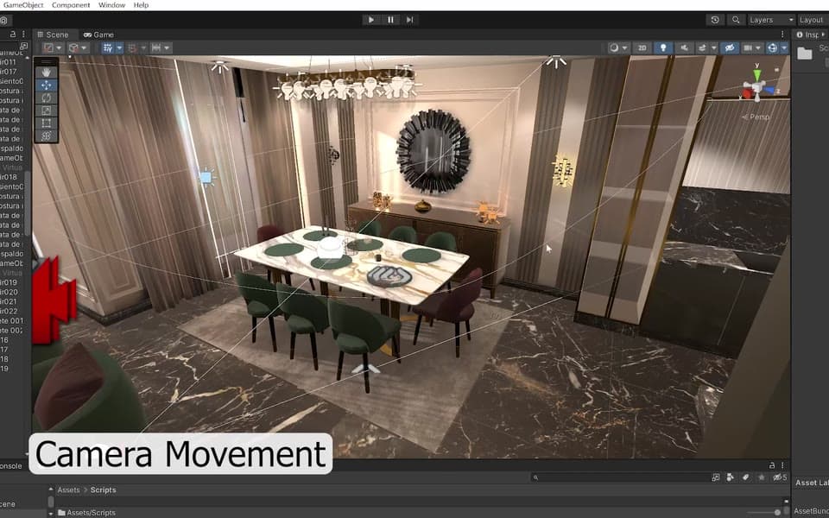The image size is (829, 518).
Task: Expand grid snapping dropdown arrow
Action: 119,47
